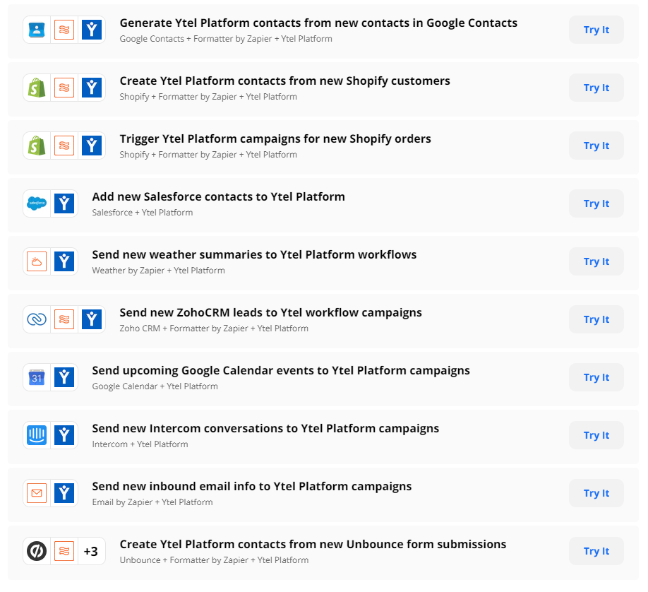Screen dimensions: 648x592
Task: Click 'Intercom + Ytel Platform' subtitle
Action: [x=140, y=444]
